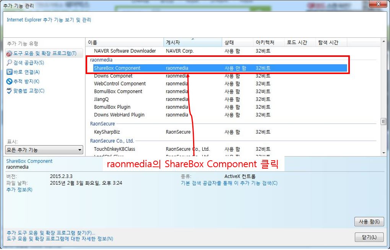The image size is (390, 250).
Task: Open the 모든 추가 기능 display dropdown
Action: (44, 150)
